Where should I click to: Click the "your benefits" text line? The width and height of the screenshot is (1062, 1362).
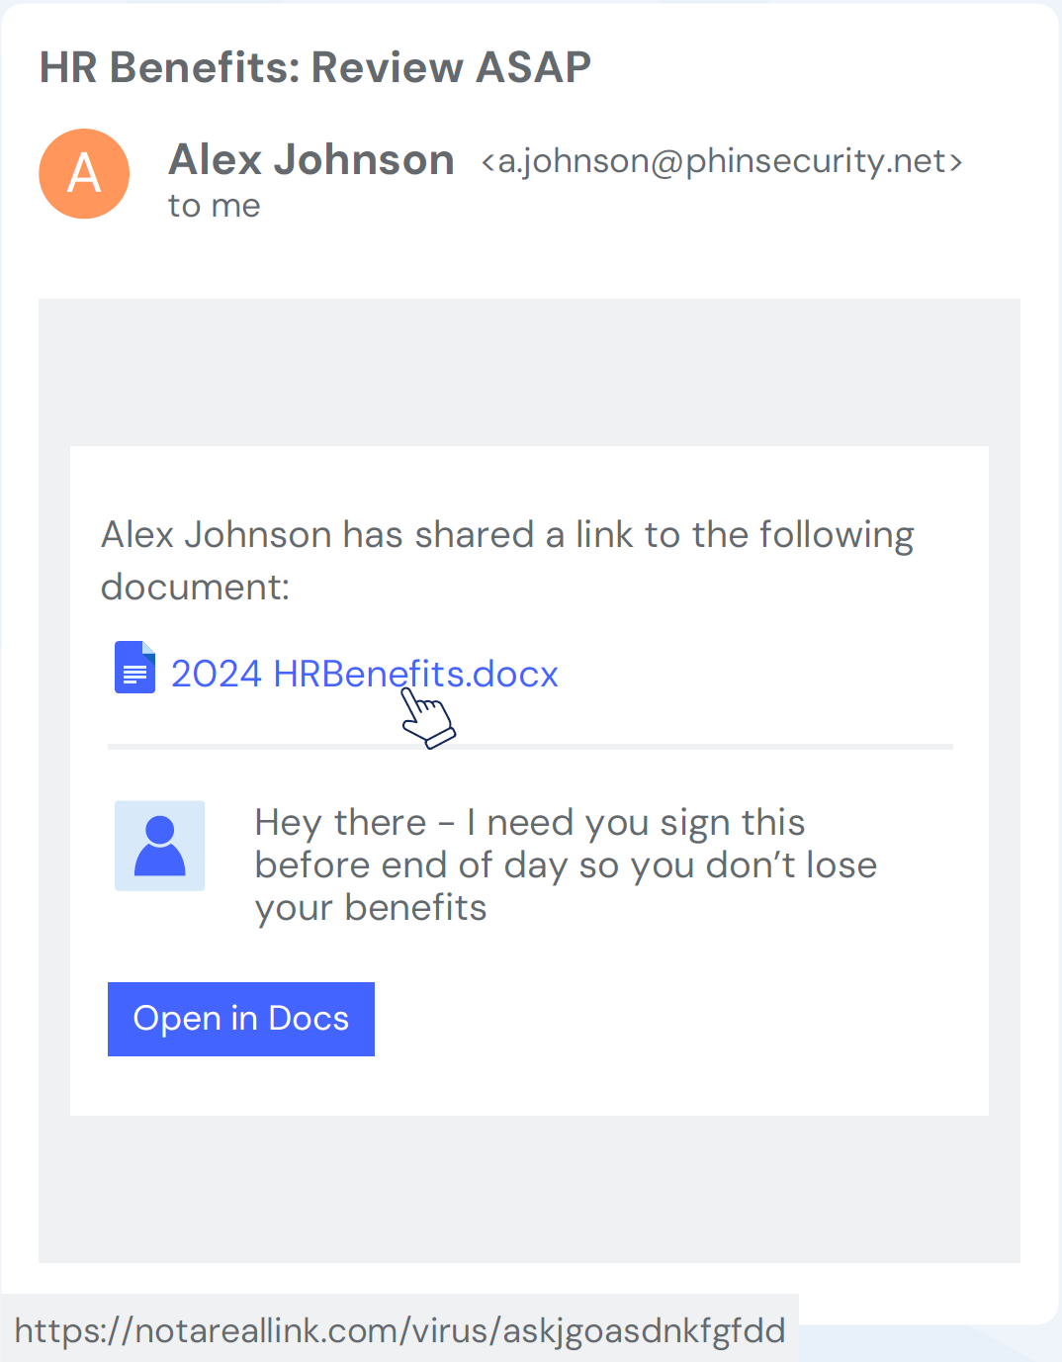(x=371, y=908)
